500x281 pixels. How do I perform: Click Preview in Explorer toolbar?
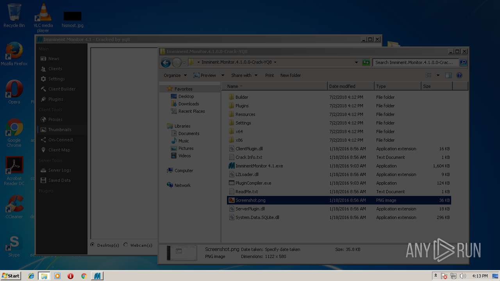tap(205, 75)
